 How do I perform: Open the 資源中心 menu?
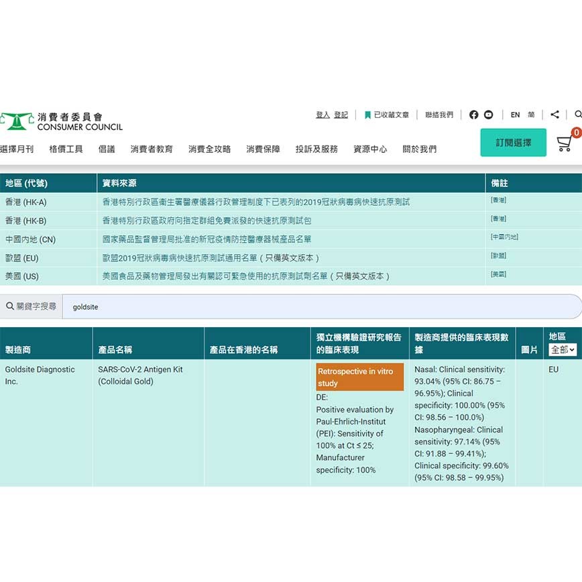370,150
